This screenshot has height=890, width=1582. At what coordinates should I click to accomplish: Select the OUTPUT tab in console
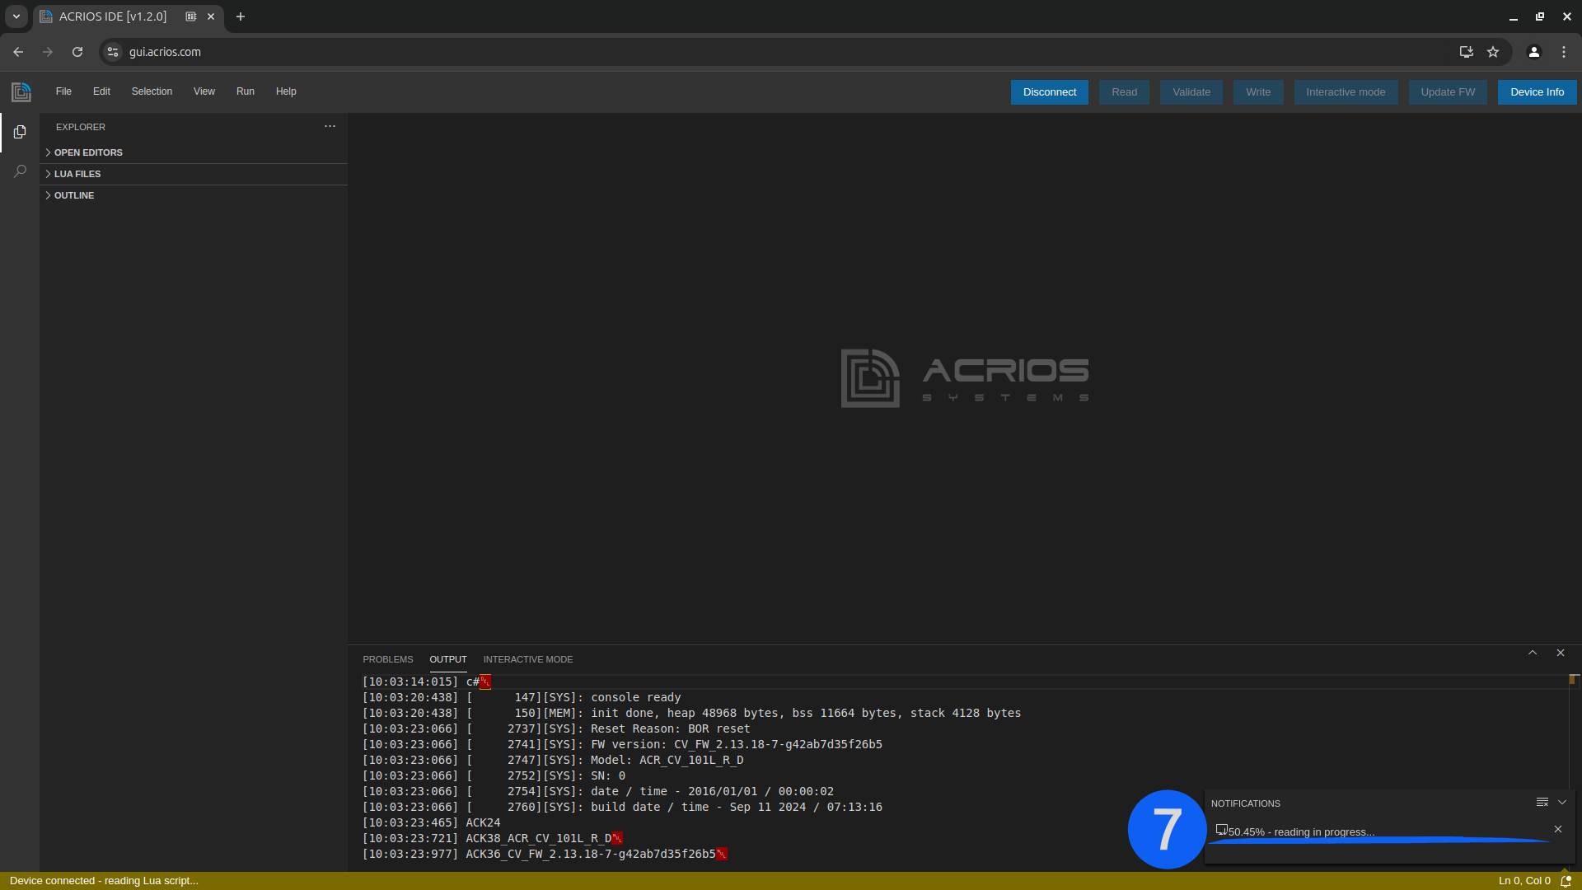coord(447,658)
